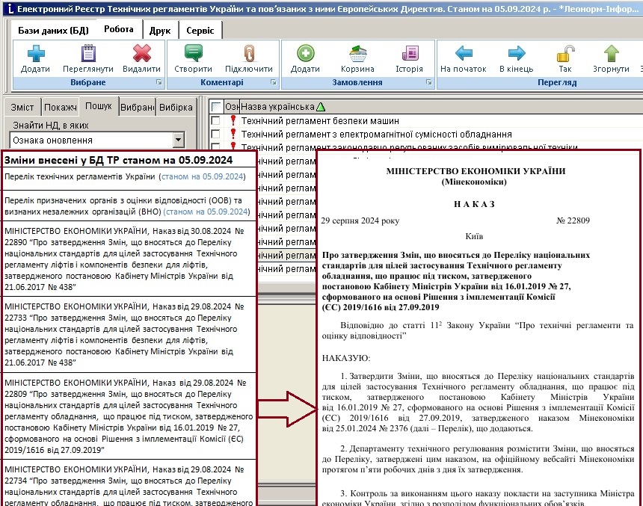Open the date link after визнаних незалежних організацій (ВНО)

click(207, 212)
